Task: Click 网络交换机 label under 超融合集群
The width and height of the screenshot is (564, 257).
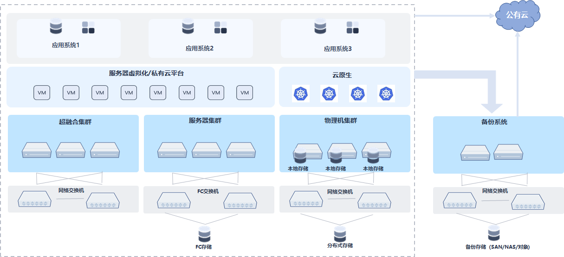Action: tap(71, 190)
